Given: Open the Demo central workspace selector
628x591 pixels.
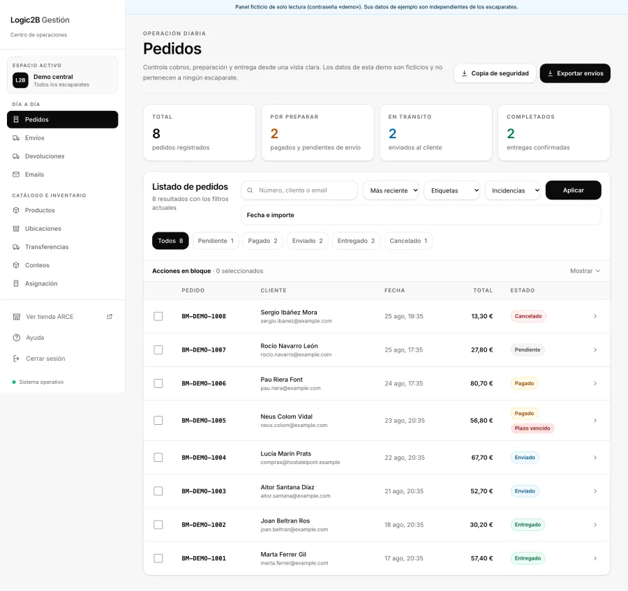Looking at the screenshot, I should (63, 75).
